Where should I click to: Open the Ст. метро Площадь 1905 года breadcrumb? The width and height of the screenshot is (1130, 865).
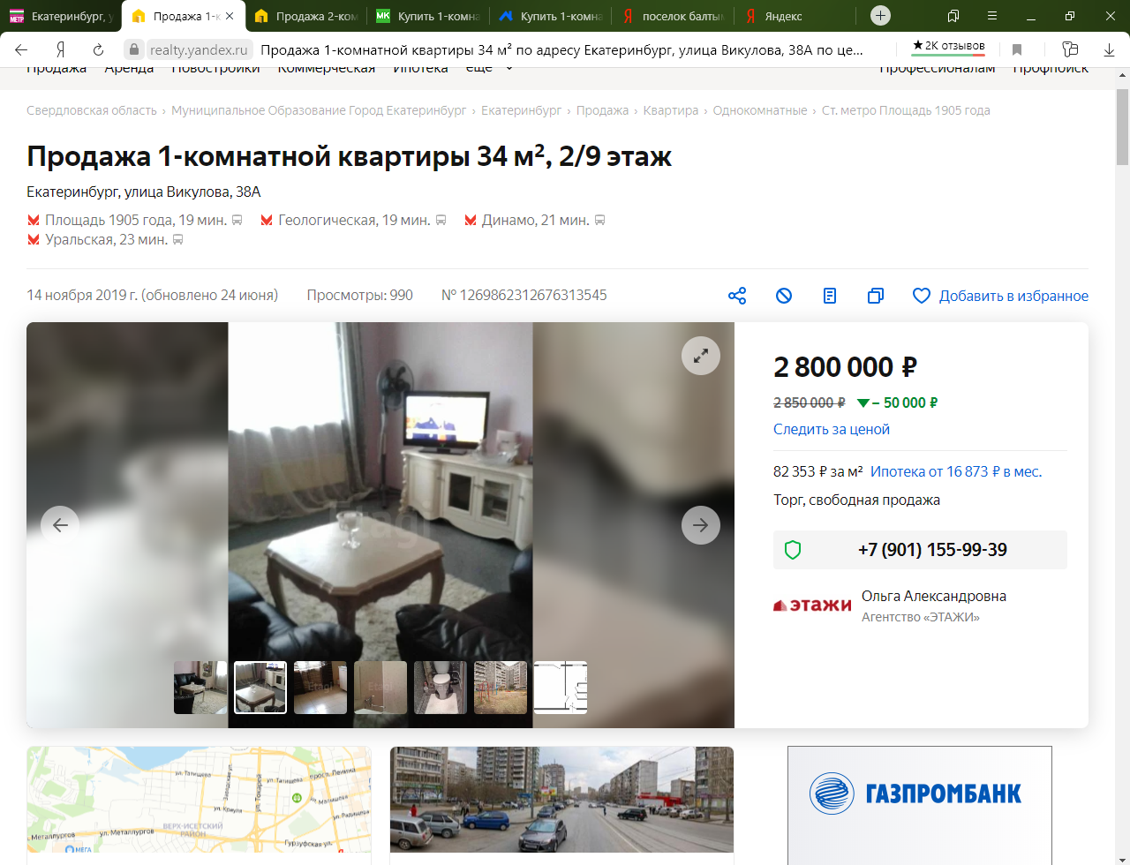tap(906, 110)
